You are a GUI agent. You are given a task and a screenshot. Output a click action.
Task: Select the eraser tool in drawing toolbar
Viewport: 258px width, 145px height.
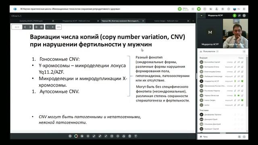coord(124,136)
